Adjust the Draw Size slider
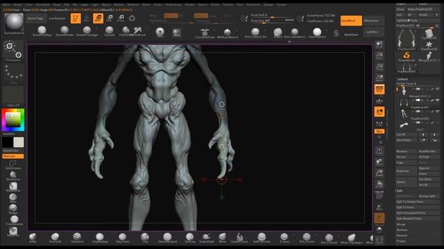Screen dimensions: 444x249 click(273, 21)
